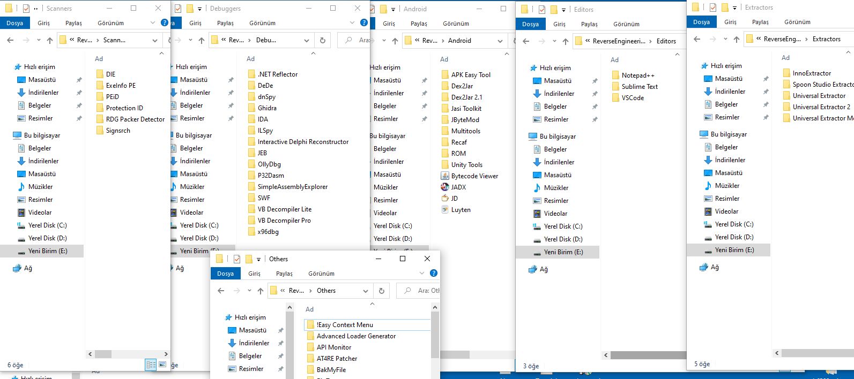Open Dosya tab in Scanners window

(15, 23)
